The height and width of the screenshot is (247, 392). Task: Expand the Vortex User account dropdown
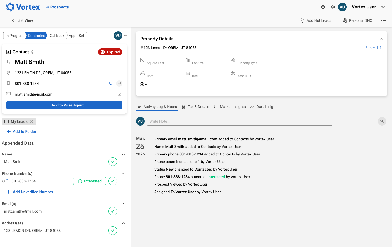click(x=383, y=7)
